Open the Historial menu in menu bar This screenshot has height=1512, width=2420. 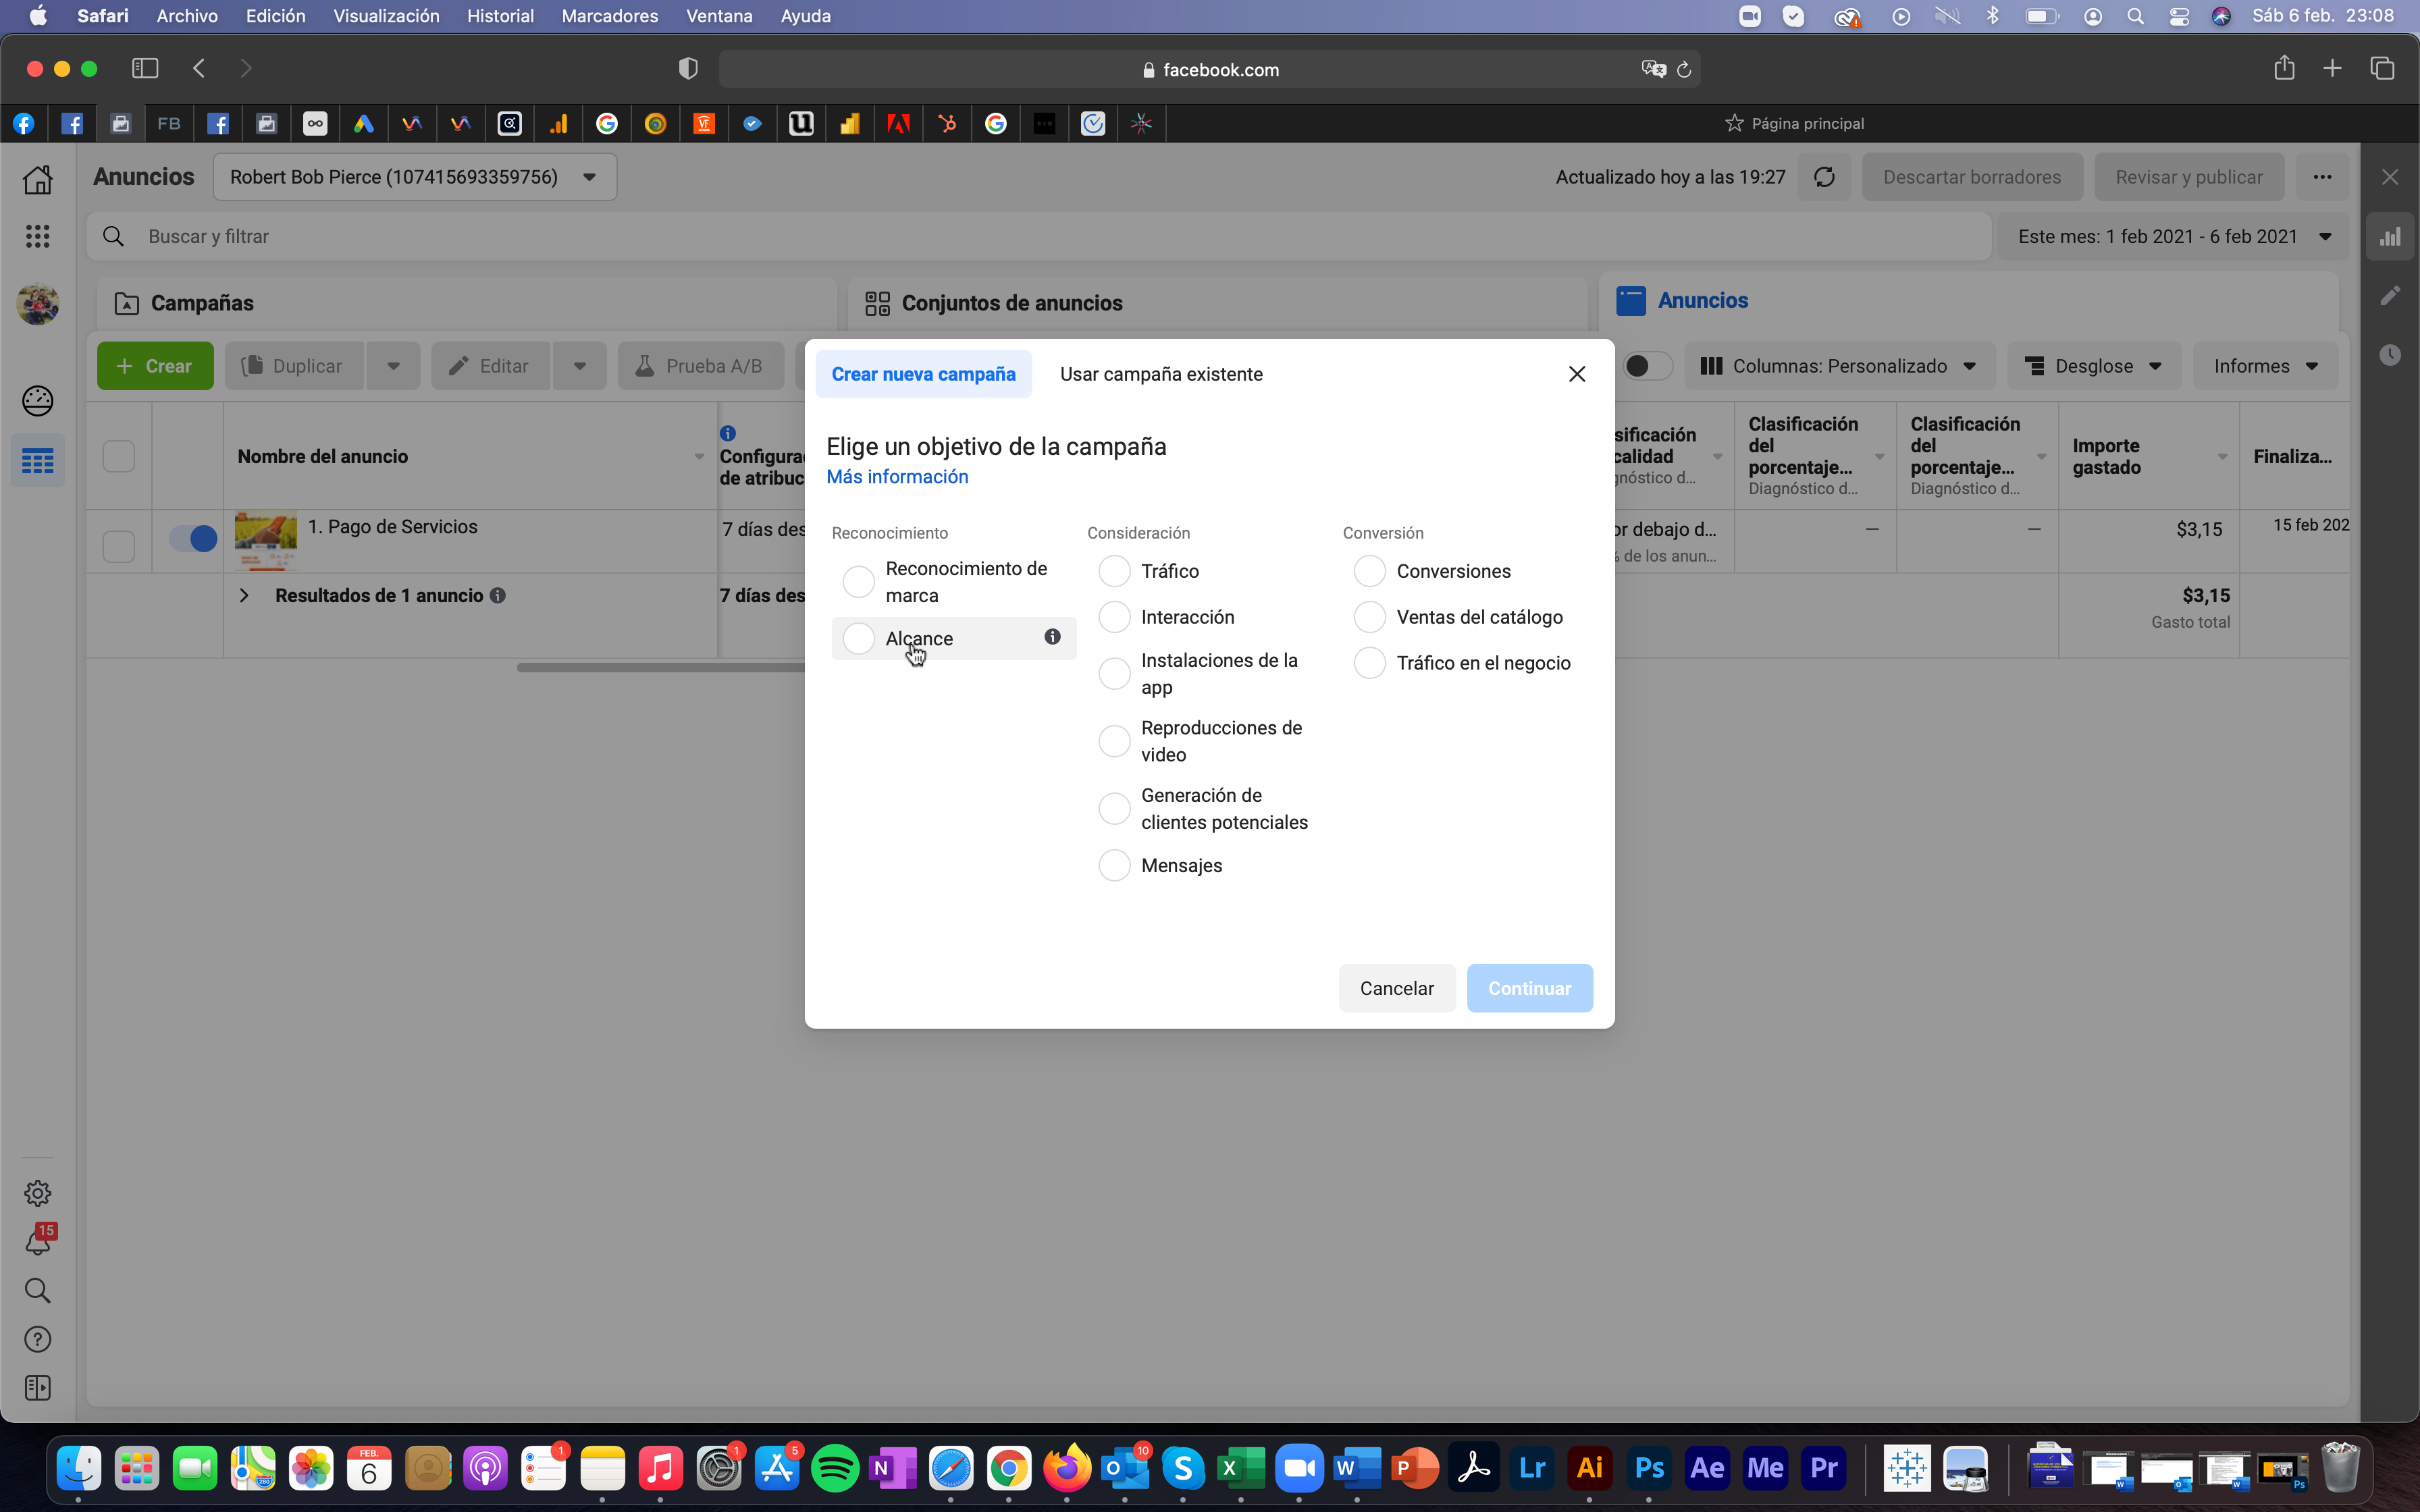500,16
